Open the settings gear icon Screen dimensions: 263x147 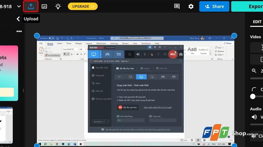(x=191, y=6)
